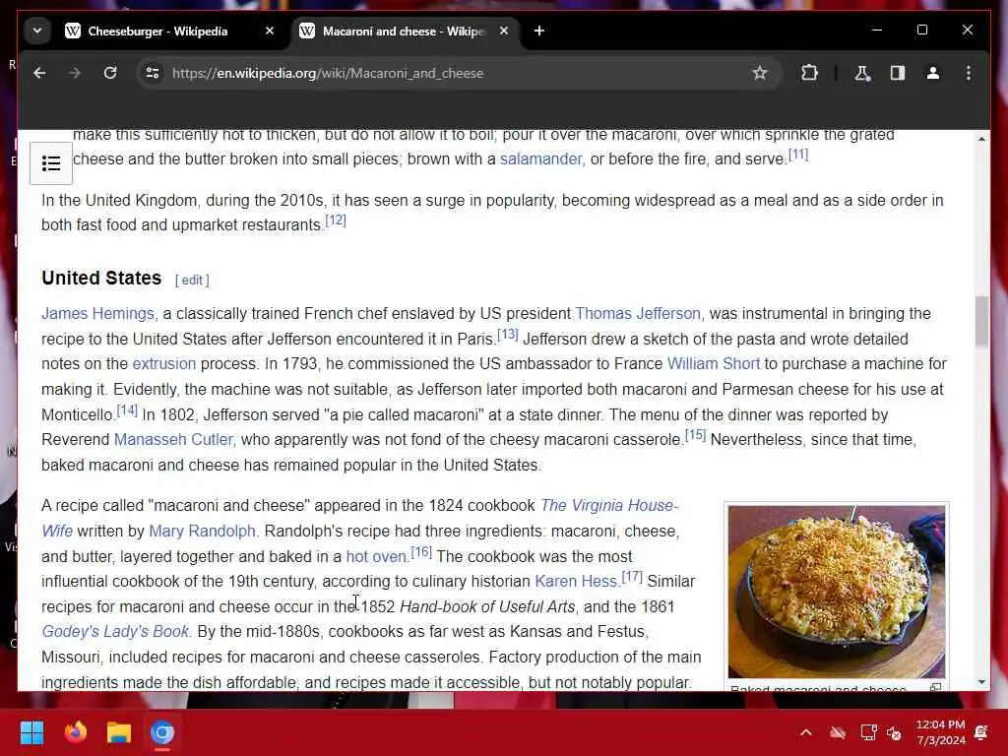The image size is (1008, 756).
Task: Open The Virginia House-Wife link
Action: pos(609,506)
